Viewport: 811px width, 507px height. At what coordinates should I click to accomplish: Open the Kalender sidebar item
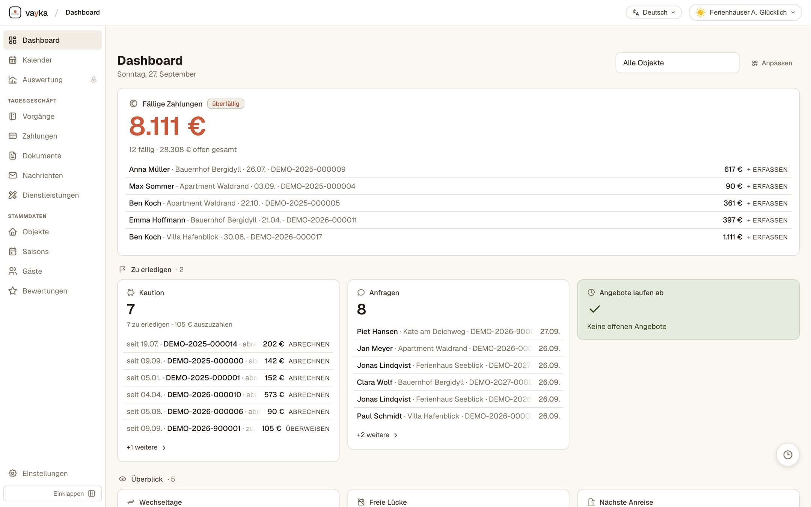tap(53, 60)
